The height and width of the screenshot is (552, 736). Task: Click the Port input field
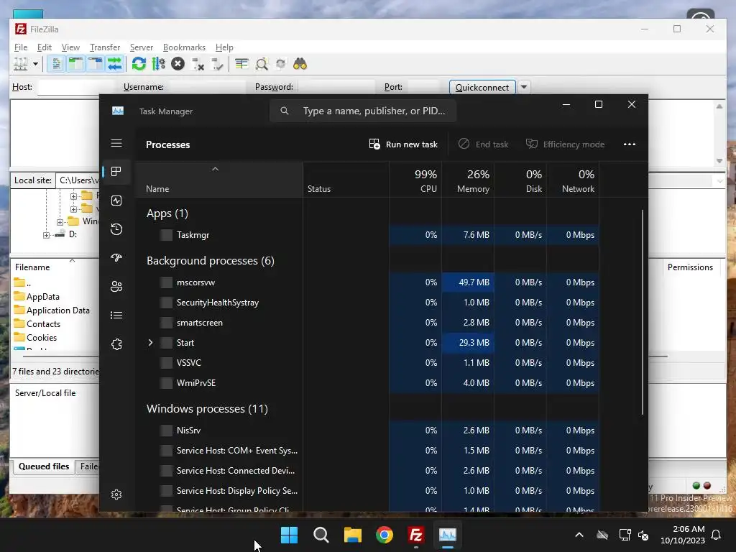pyautogui.click(x=424, y=87)
